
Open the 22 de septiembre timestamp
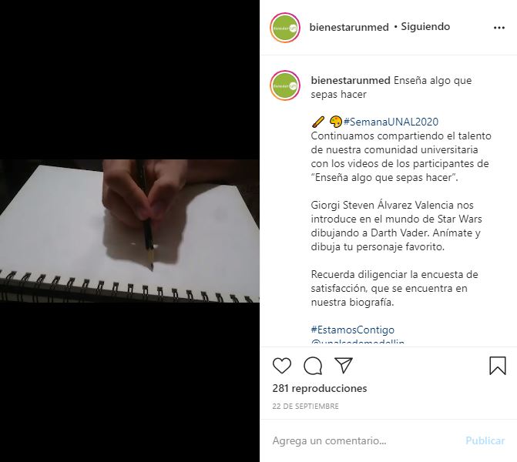point(305,406)
